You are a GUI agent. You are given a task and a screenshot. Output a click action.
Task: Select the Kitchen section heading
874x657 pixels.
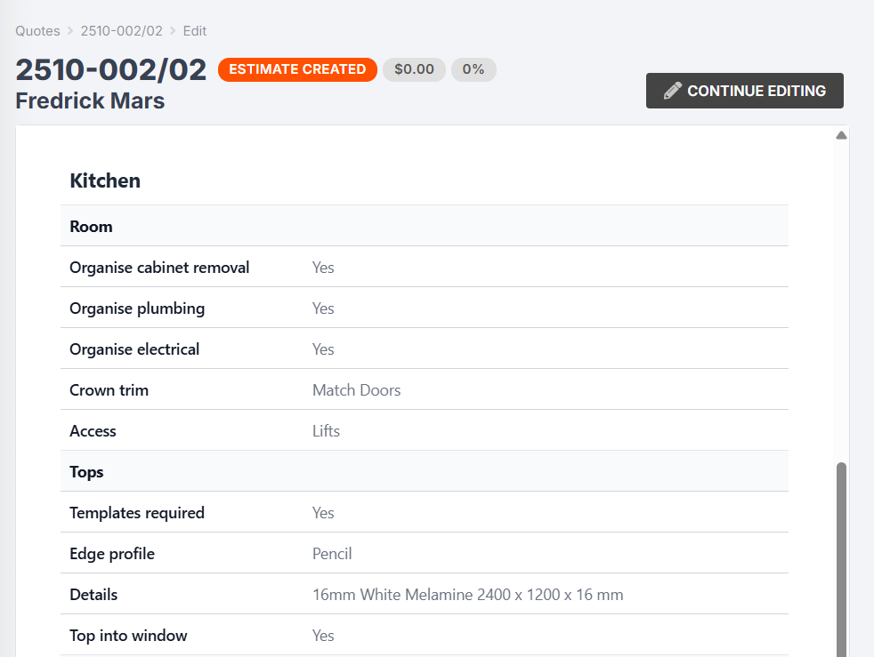point(105,181)
